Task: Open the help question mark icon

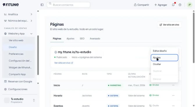Action: pos(180,5)
